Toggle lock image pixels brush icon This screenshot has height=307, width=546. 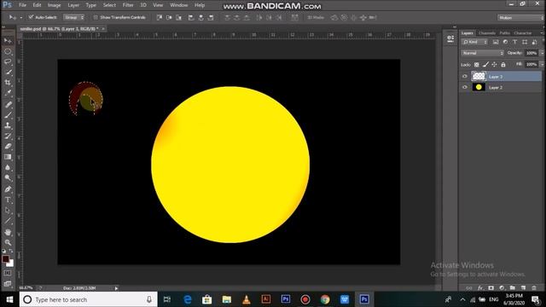pos(485,65)
